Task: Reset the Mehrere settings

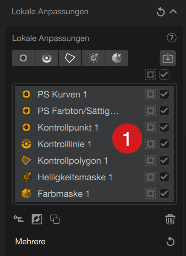Action: (x=171, y=242)
